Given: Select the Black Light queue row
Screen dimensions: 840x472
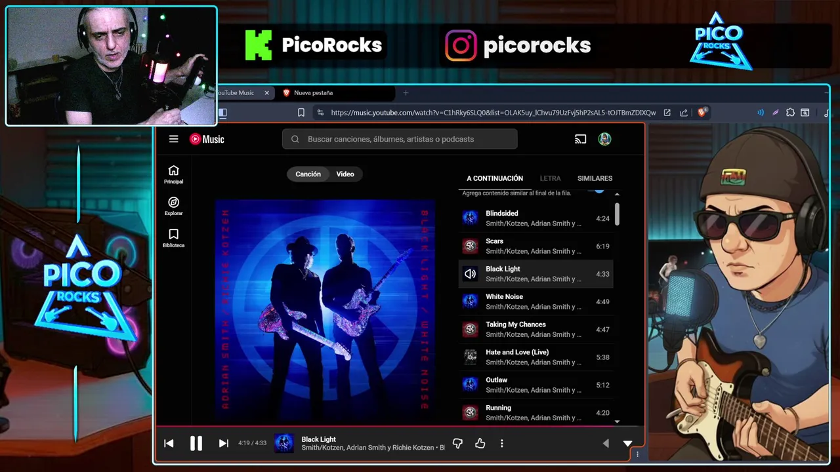Looking at the screenshot, I should click(x=536, y=273).
